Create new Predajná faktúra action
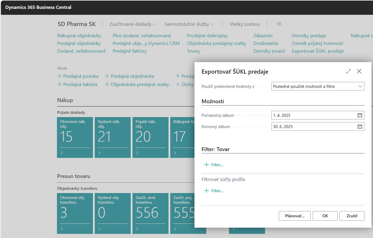The height and width of the screenshot is (238, 373). (77, 84)
